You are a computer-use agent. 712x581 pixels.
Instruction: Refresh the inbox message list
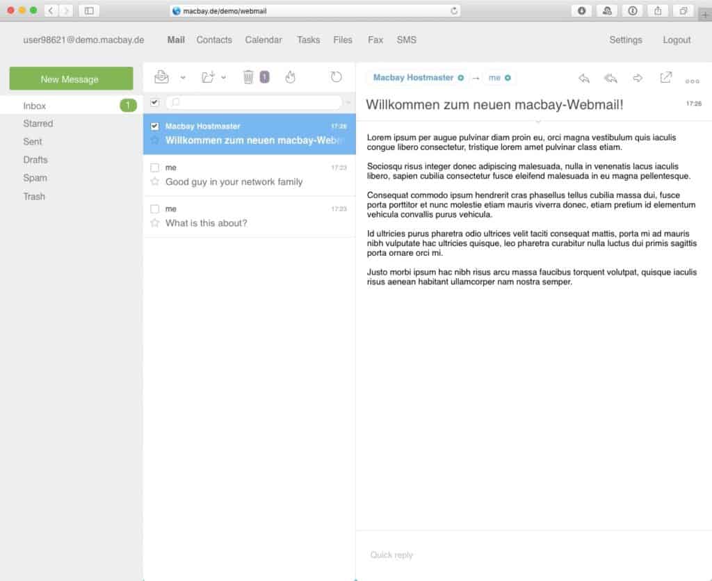point(336,77)
